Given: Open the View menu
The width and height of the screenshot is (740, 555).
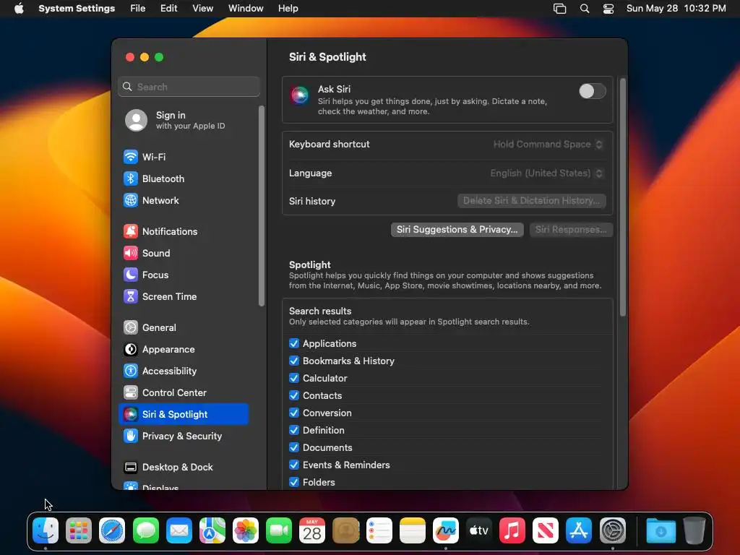Looking at the screenshot, I should [x=202, y=9].
